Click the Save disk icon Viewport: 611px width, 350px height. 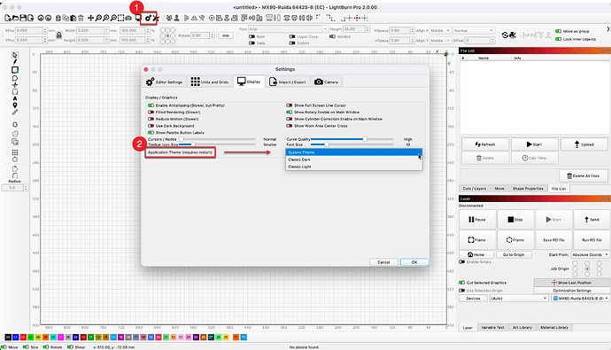click(23, 18)
